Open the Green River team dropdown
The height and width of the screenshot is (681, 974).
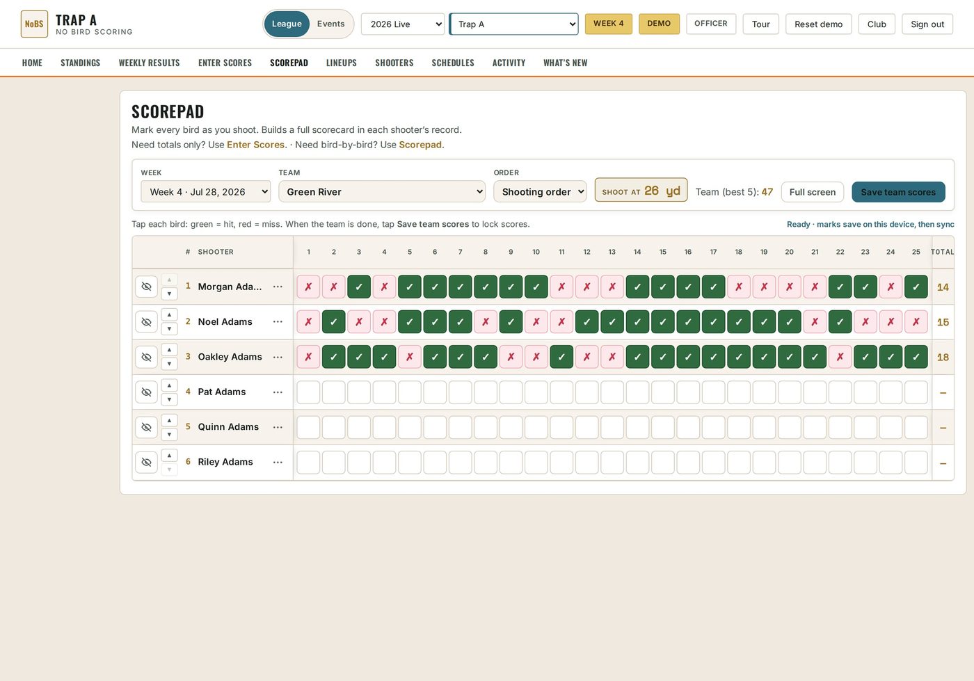point(382,192)
